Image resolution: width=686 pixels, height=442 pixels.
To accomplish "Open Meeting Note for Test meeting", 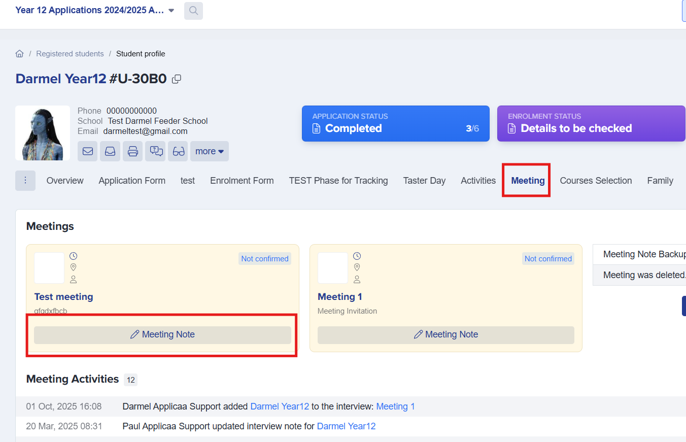I will [x=162, y=335].
